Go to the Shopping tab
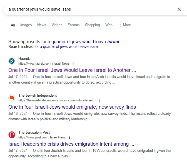187x161 pixels. pos(92,25)
